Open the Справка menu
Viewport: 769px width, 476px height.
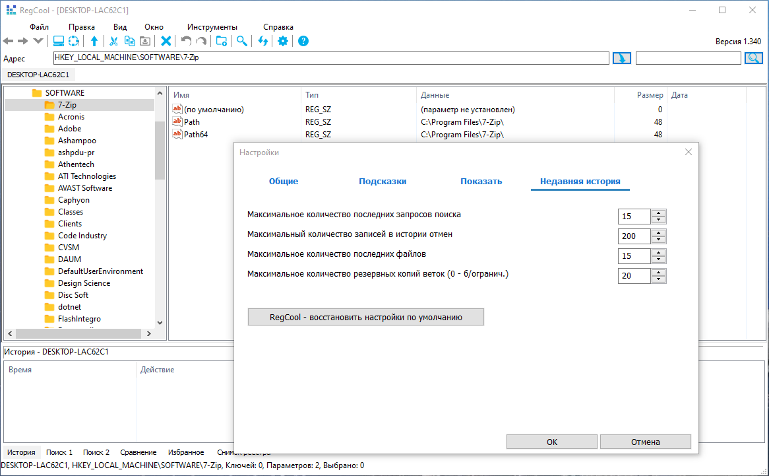[x=278, y=27]
